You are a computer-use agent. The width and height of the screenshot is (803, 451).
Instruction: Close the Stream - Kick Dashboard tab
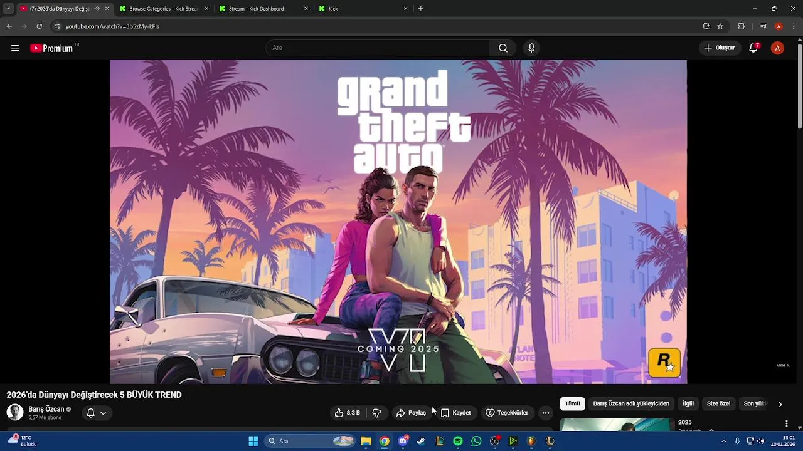click(x=306, y=9)
